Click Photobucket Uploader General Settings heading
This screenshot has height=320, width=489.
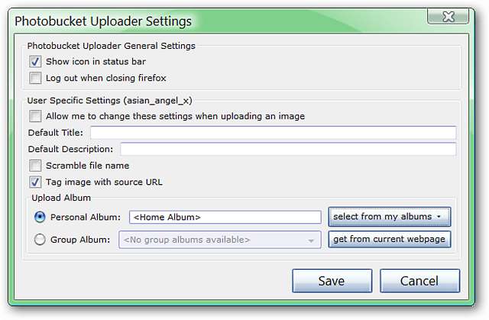point(112,45)
